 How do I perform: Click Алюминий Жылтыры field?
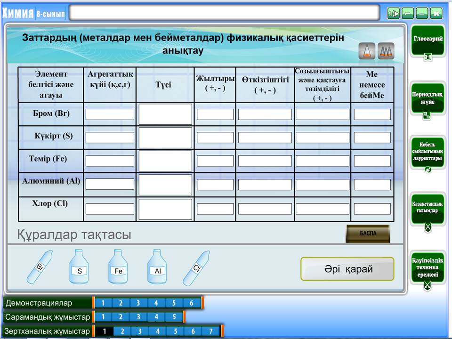[215, 185]
